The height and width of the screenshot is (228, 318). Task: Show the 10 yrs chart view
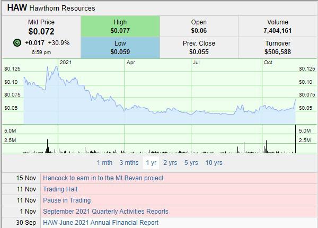(x=214, y=163)
